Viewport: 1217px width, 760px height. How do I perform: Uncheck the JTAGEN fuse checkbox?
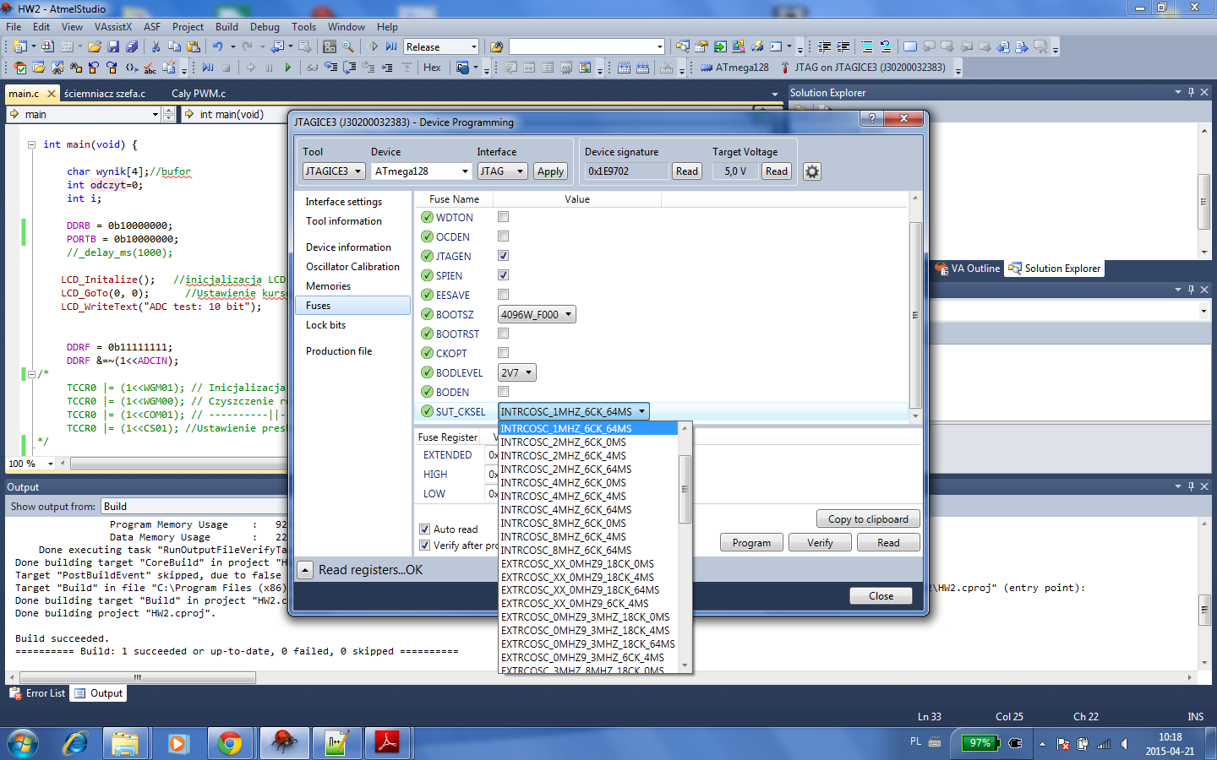(504, 256)
